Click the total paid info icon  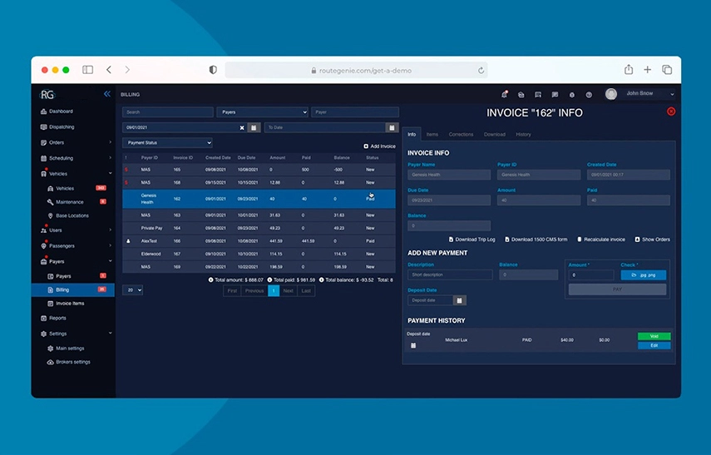click(x=269, y=279)
